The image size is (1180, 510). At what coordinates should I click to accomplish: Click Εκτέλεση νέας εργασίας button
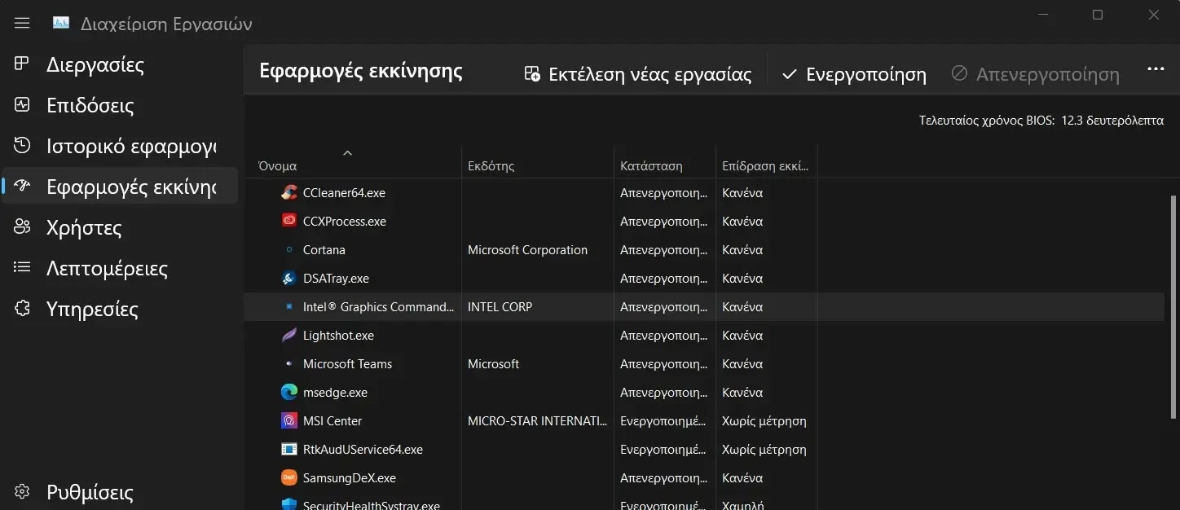click(637, 74)
